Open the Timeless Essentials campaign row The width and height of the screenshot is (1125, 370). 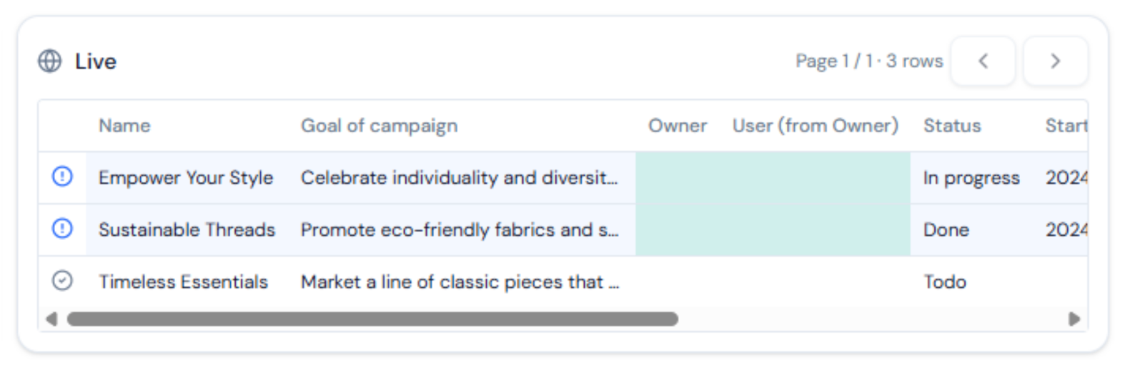[x=563, y=281]
